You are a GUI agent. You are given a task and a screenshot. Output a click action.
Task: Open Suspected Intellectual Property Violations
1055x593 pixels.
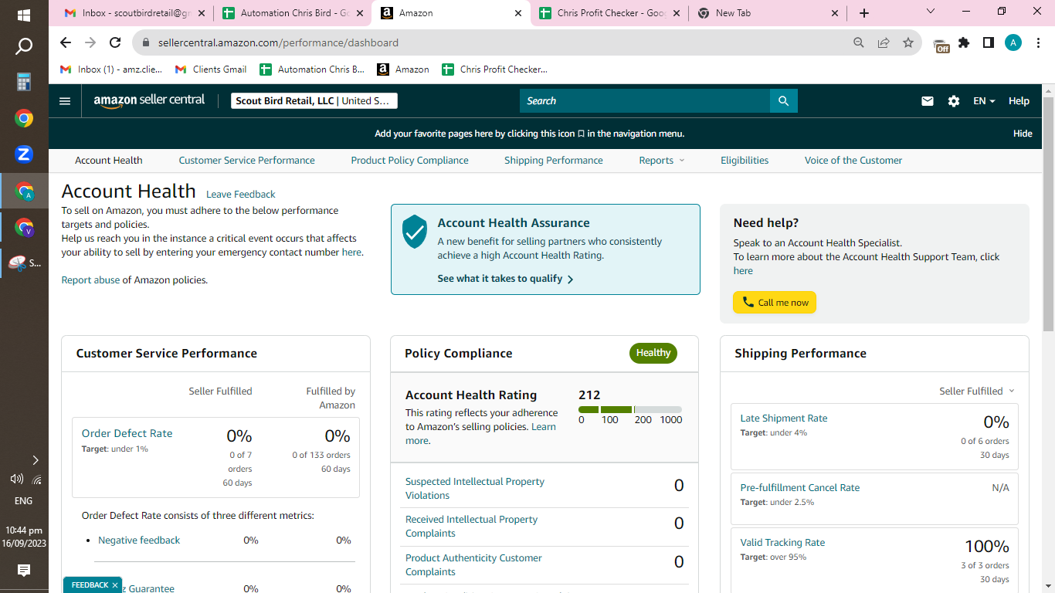(475, 489)
